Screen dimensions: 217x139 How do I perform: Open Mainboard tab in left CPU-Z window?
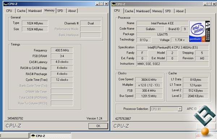click(x=35, y=11)
